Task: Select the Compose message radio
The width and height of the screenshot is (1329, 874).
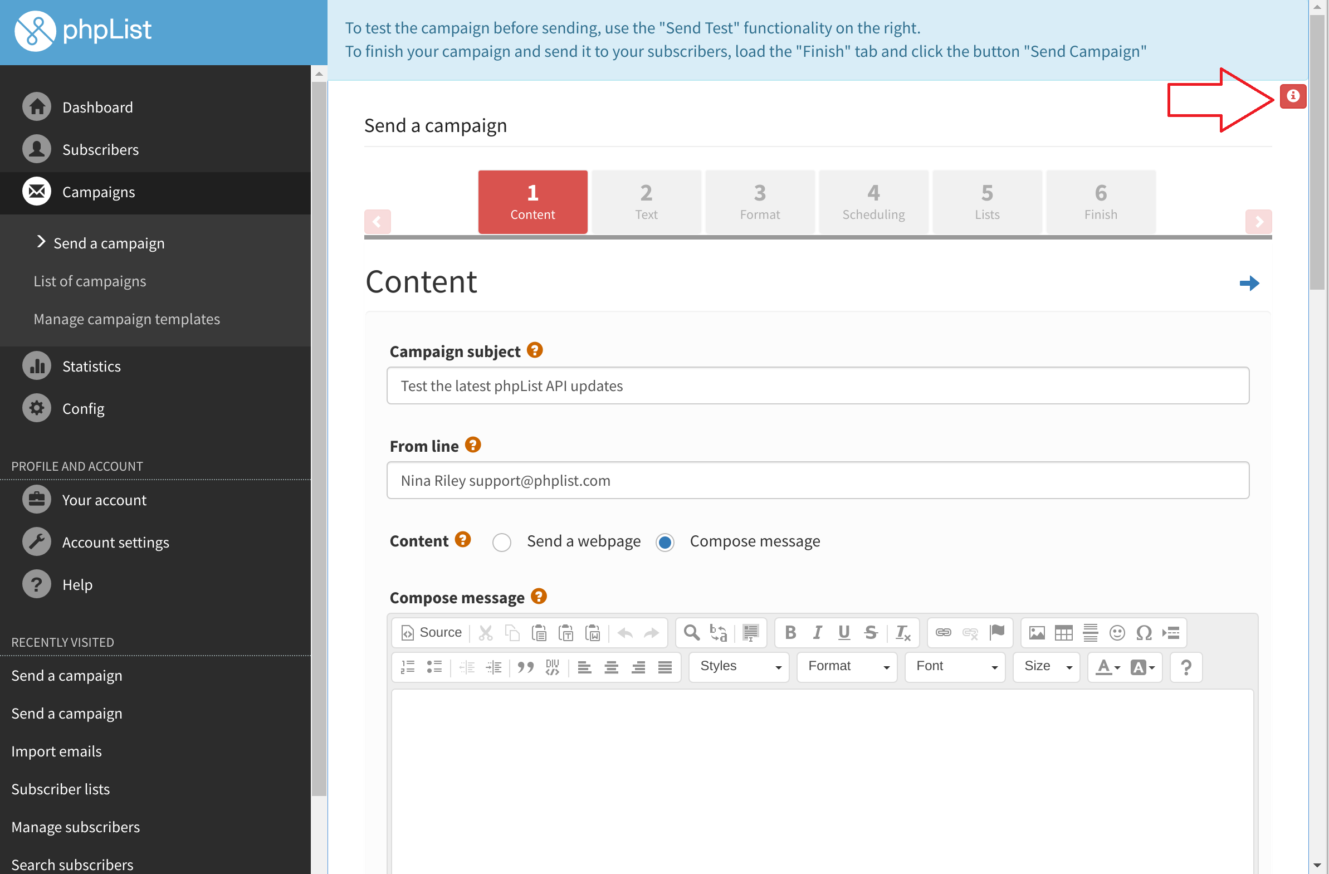Action: pos(664,542)
